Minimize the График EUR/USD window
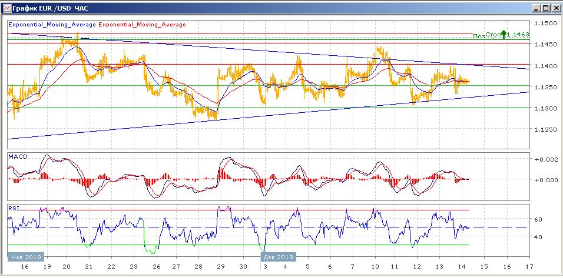This screenshot has width=563, height=278. [536, 8]
